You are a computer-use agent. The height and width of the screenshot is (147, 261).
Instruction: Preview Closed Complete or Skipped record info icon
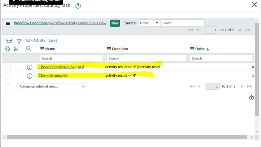[x=30, y=67]
